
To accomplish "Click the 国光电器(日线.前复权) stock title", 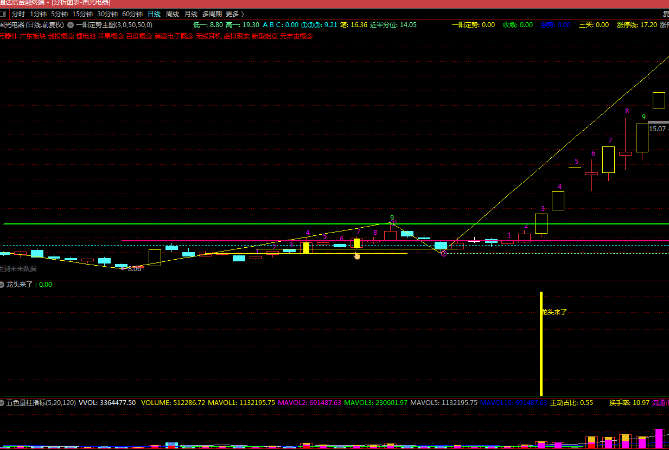I will coord(32,25).
